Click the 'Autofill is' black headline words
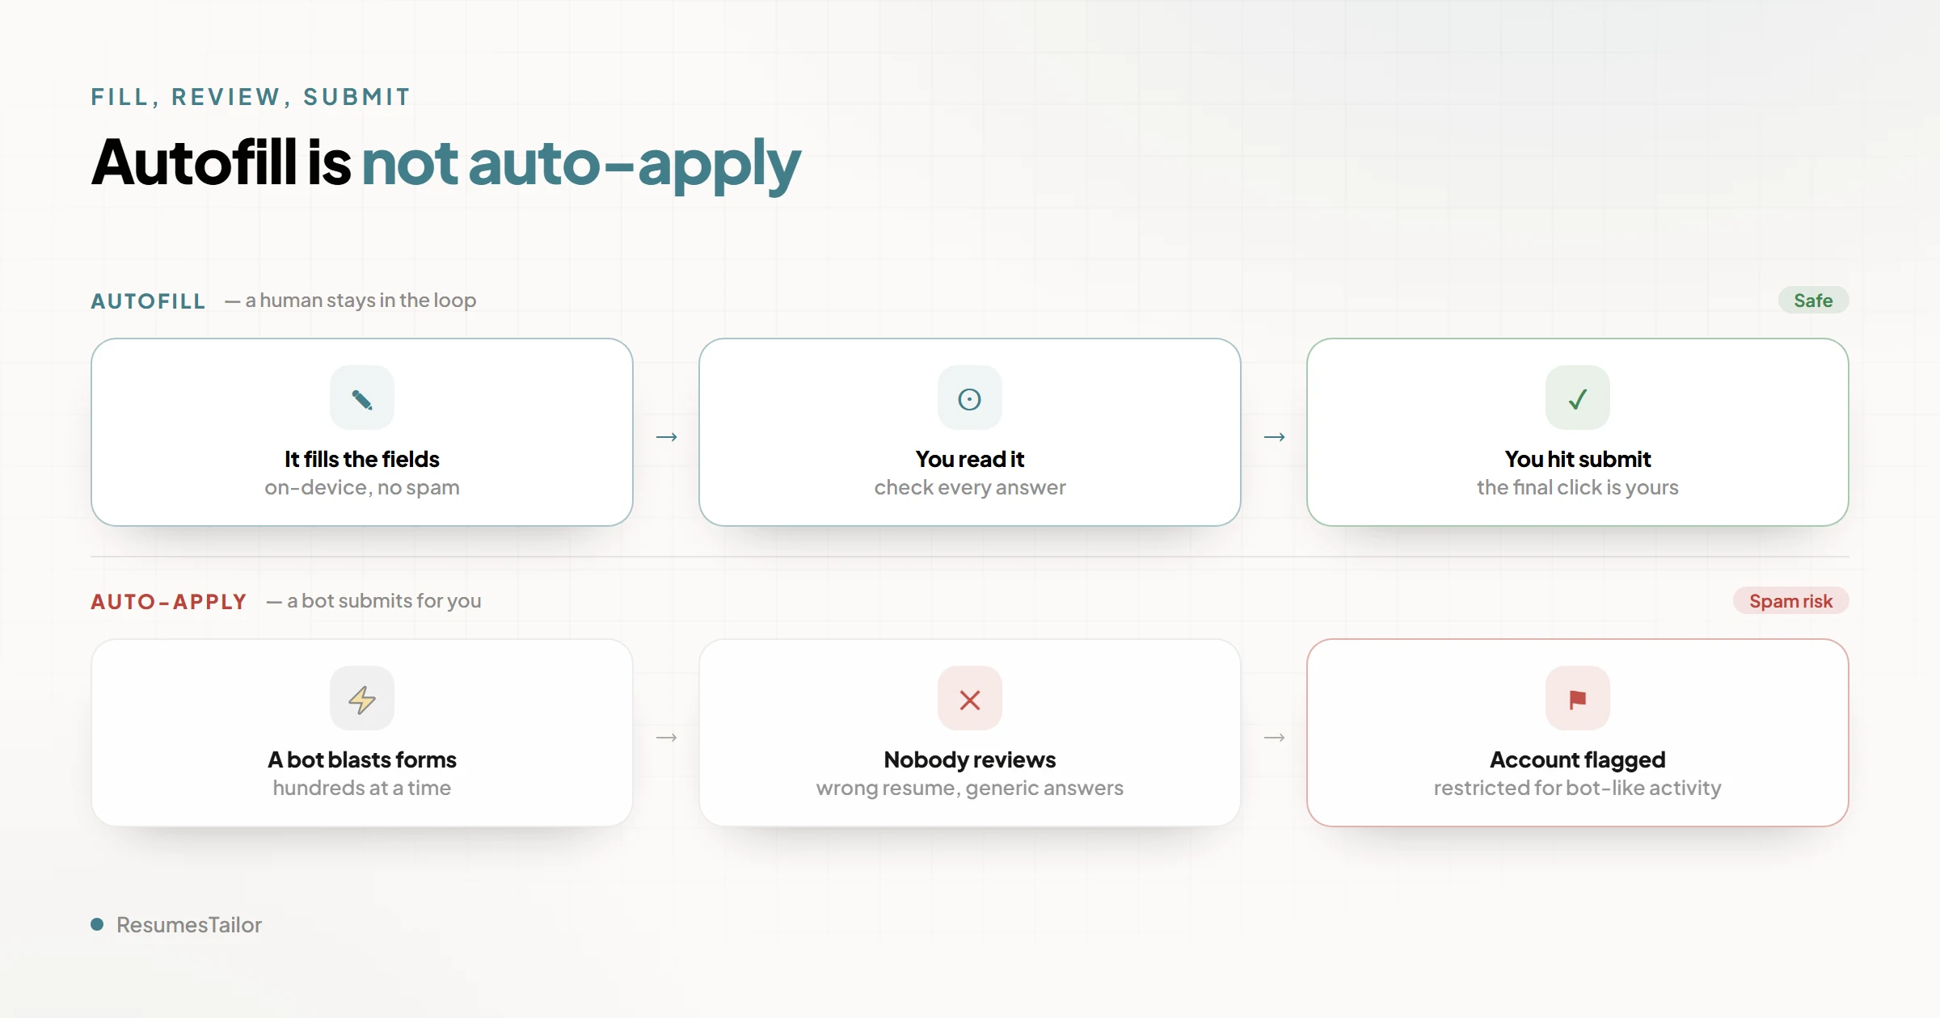This screenshot has width=1940, height=1018. point(221,162)
